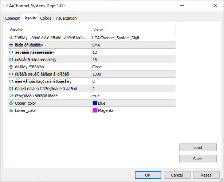This screenshot has width=224, height=182.
Task: Click the 'ab' string icon in first row
Action: [12, 37]
